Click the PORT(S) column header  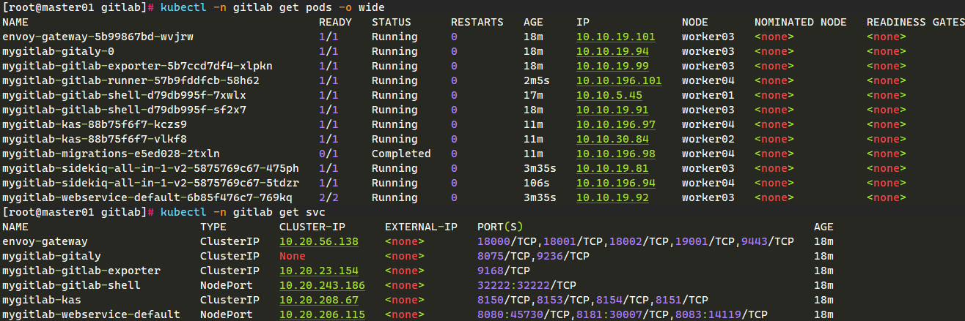pyautogui.click(x=501, y=227)
